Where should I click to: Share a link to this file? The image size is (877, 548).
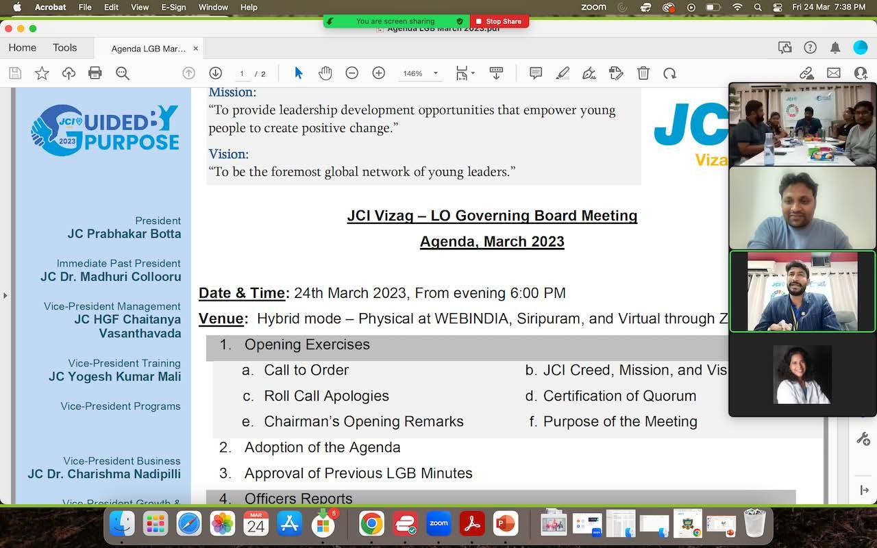806,73
